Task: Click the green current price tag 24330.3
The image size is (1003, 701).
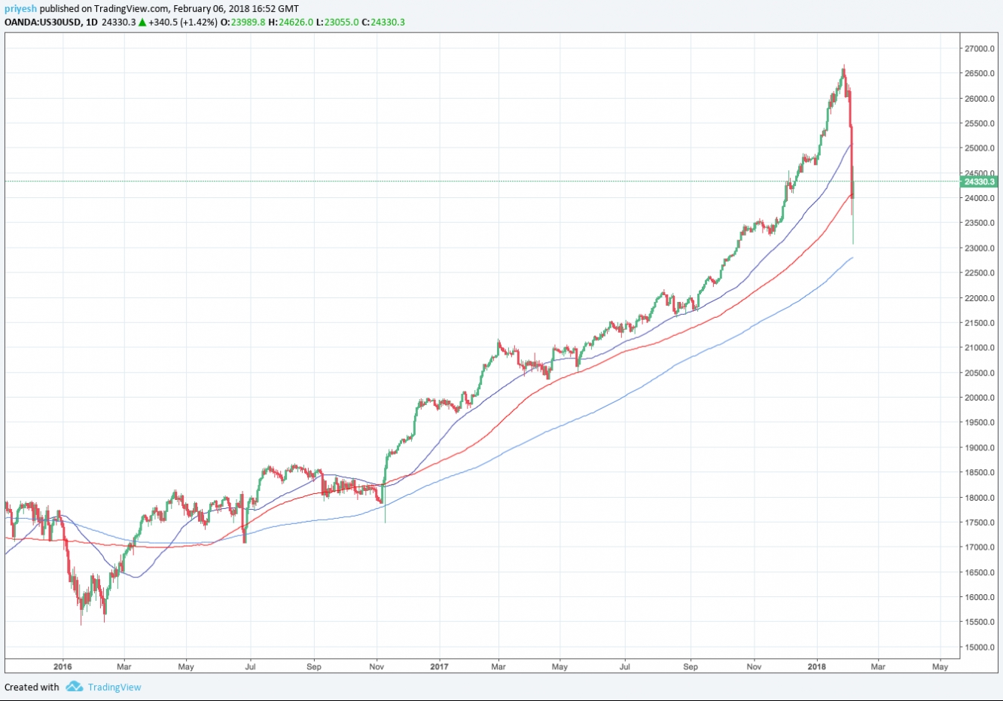Action: point(980,181)
